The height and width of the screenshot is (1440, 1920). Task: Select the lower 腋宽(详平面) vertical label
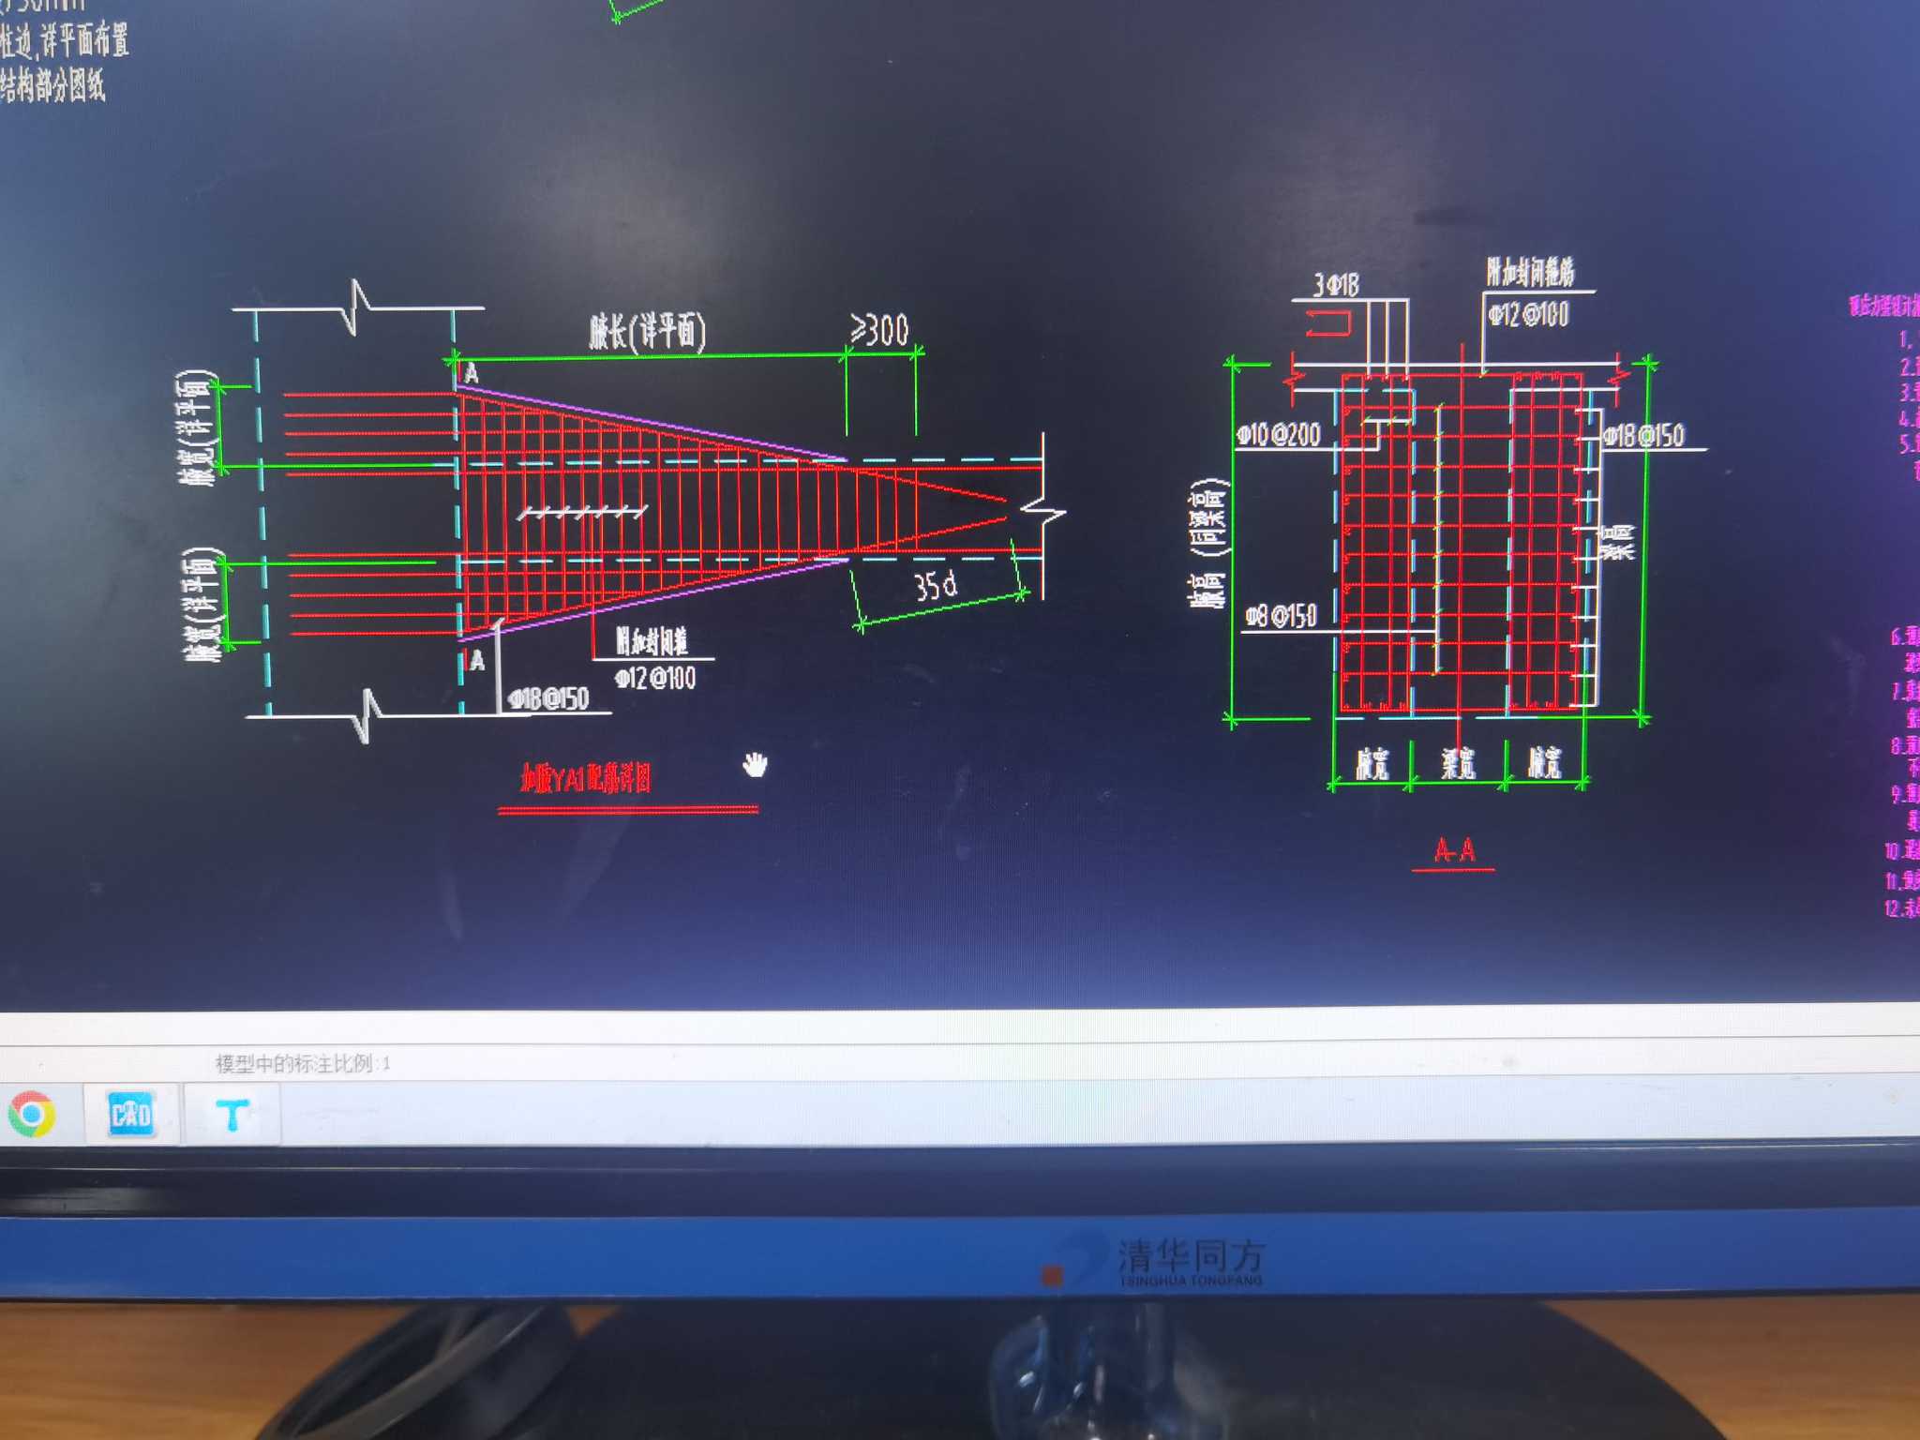[x=203, y=606]
